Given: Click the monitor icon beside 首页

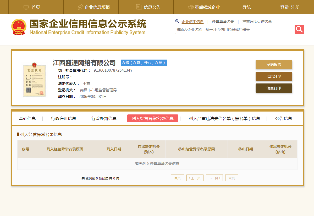Looking at the screenshot, I should (x=26, y=7).
